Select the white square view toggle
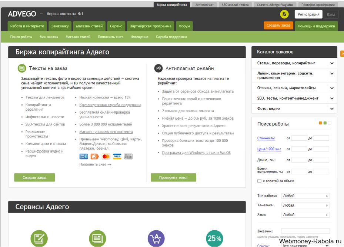This screenshot has width=344, height=247. tap(330, 123)
